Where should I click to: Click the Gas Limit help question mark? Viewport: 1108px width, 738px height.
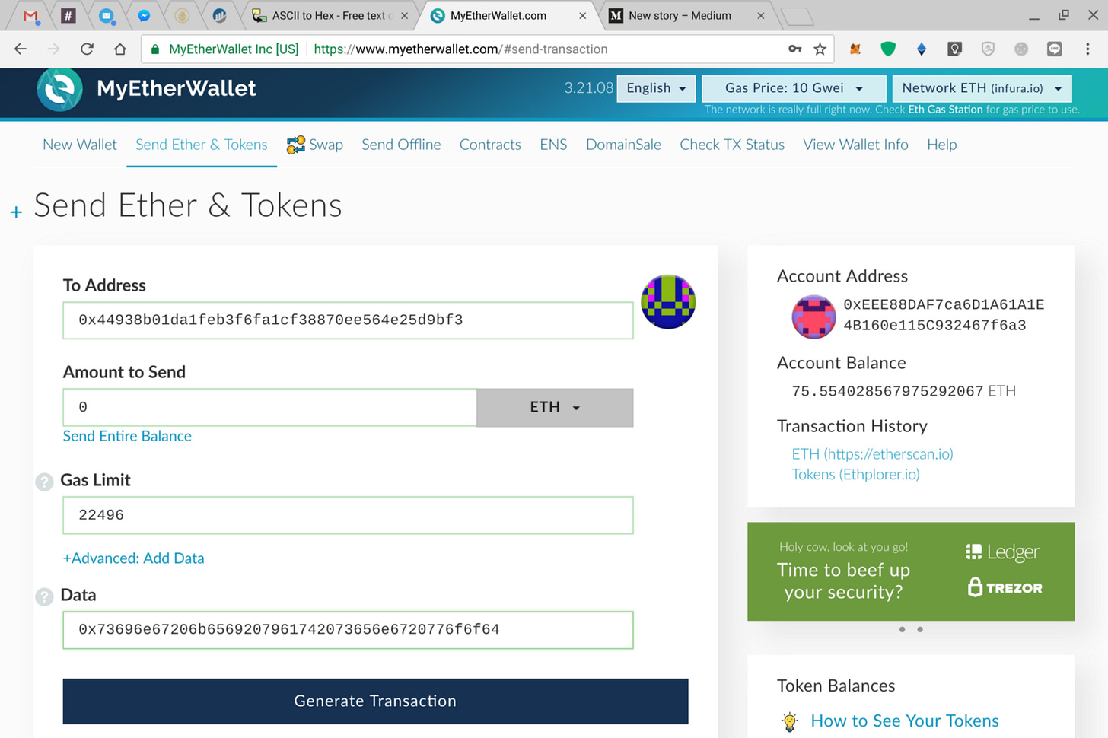point(44,482)
